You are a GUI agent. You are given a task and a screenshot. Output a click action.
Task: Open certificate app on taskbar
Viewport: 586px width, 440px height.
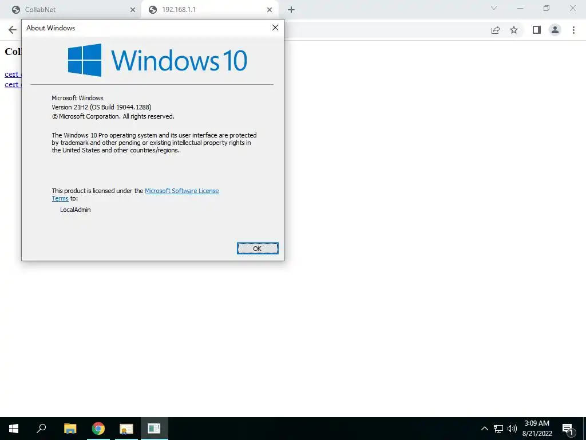pos(126,429)
